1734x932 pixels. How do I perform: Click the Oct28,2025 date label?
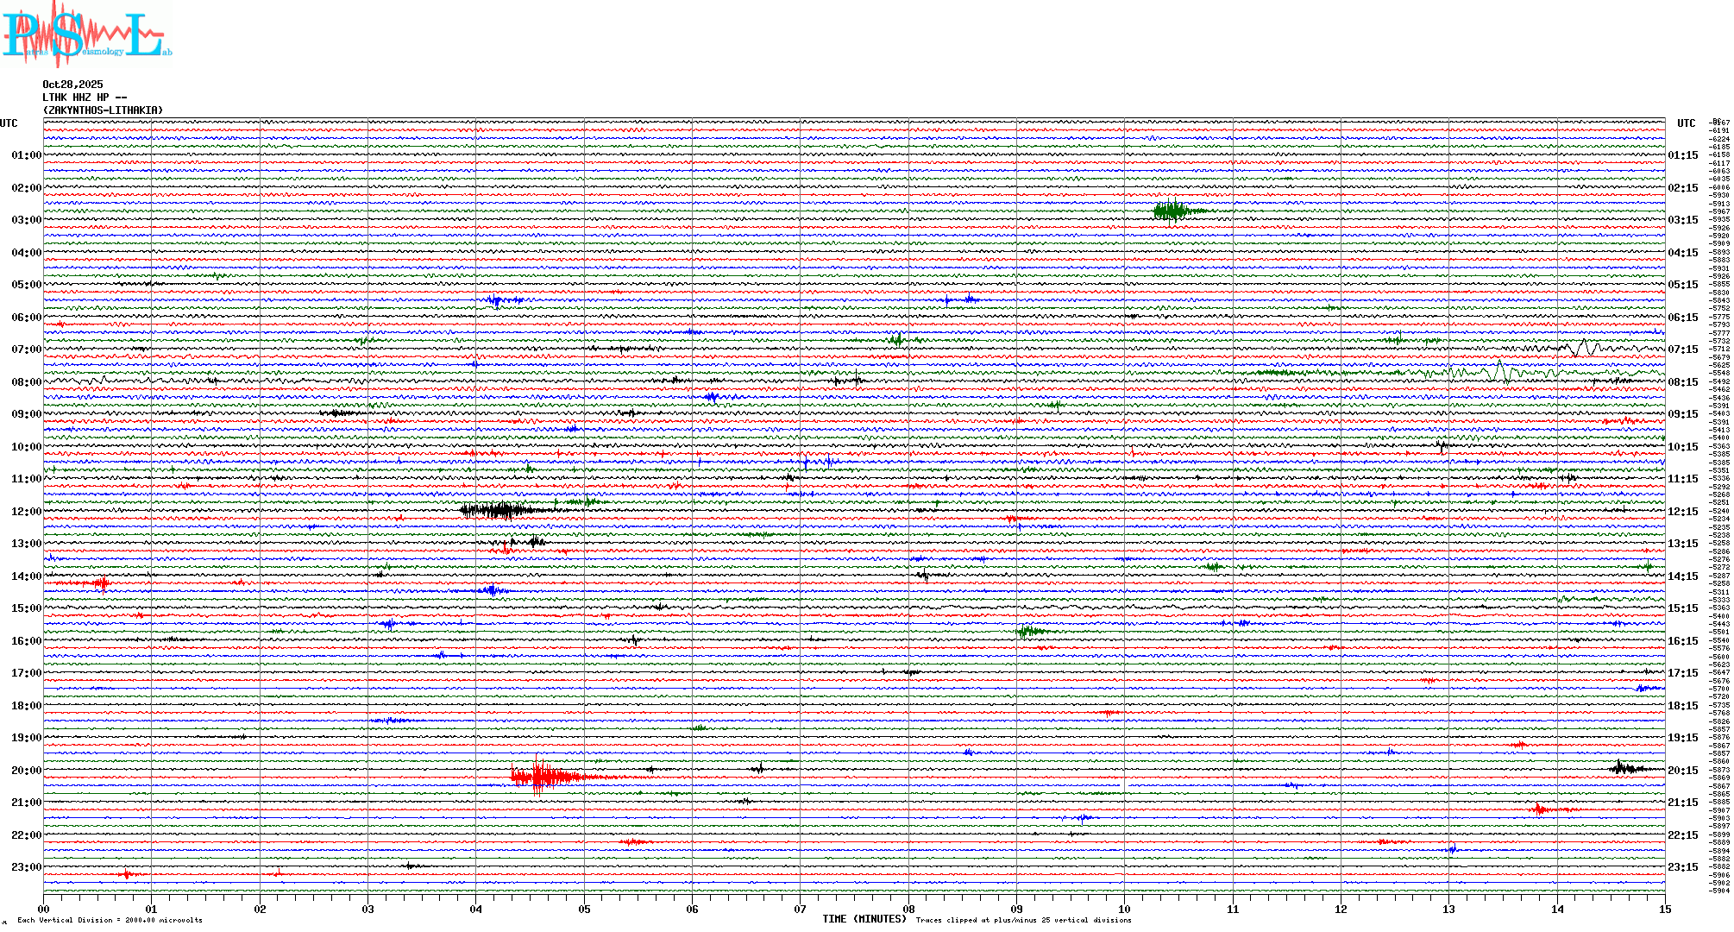coord(72,85)
